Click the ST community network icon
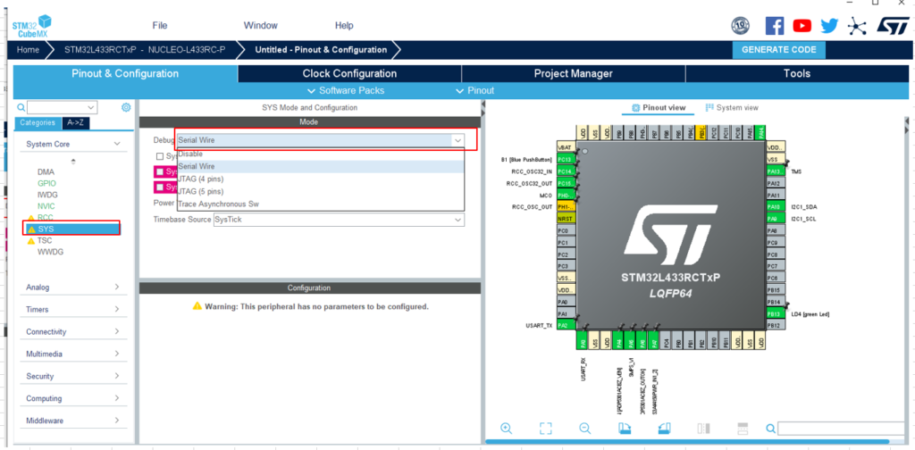The height and width of the screenshot is (450, 915). click(x=856, y=26)
